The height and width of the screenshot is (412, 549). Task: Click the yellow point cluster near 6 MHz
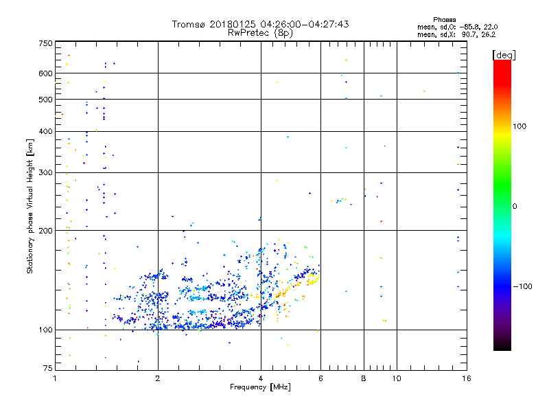pos(313,279)
